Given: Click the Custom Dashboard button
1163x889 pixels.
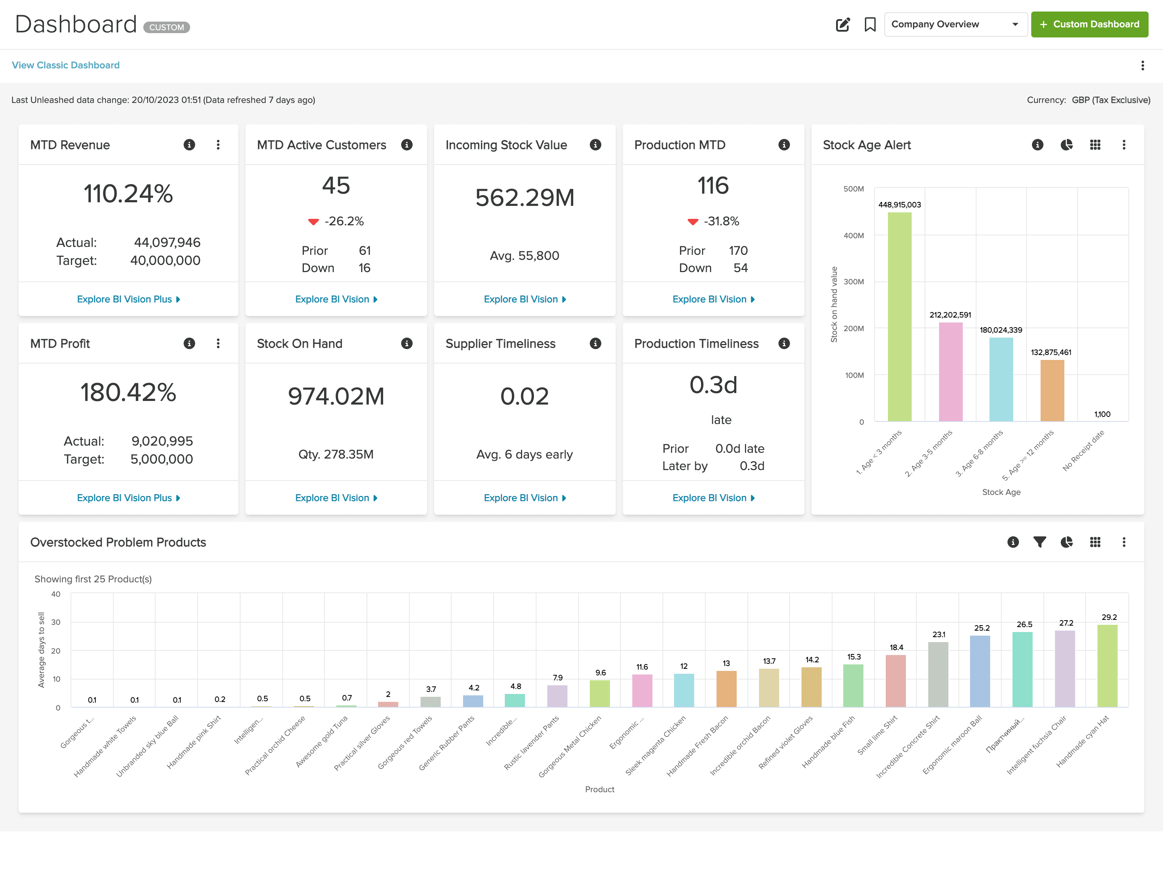Looking at the screenshot, I should (1090, 24).
